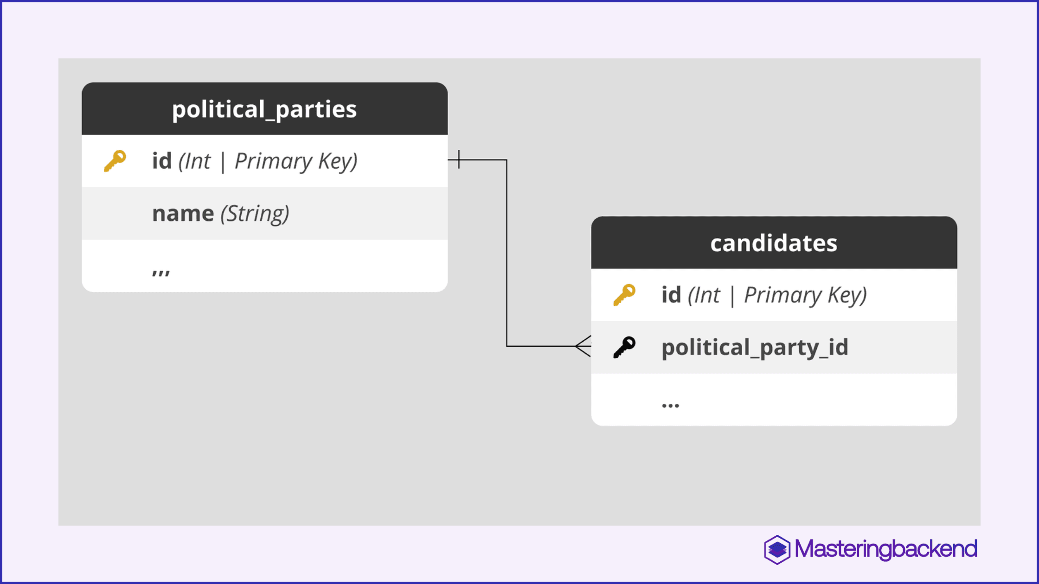Click the gold key icon in political_parties

pyautogui.click(x=115, y=161)
